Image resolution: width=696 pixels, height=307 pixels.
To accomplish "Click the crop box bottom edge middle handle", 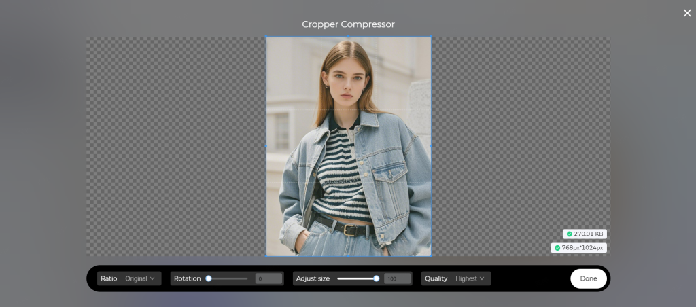I will 349,256.
